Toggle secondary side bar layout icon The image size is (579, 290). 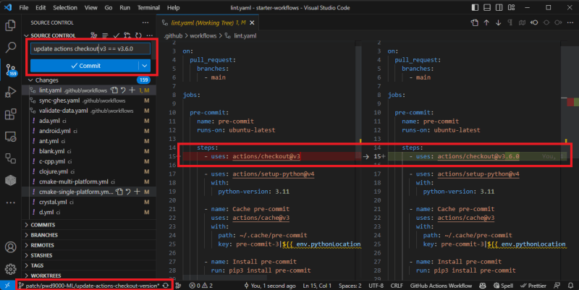click(499, 7)
